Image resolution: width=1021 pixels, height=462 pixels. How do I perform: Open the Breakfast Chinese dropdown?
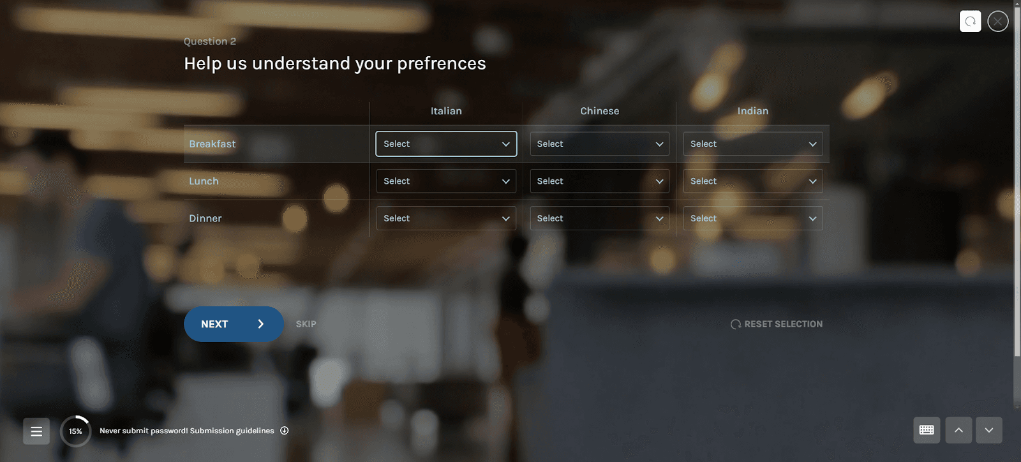(599, 144)
